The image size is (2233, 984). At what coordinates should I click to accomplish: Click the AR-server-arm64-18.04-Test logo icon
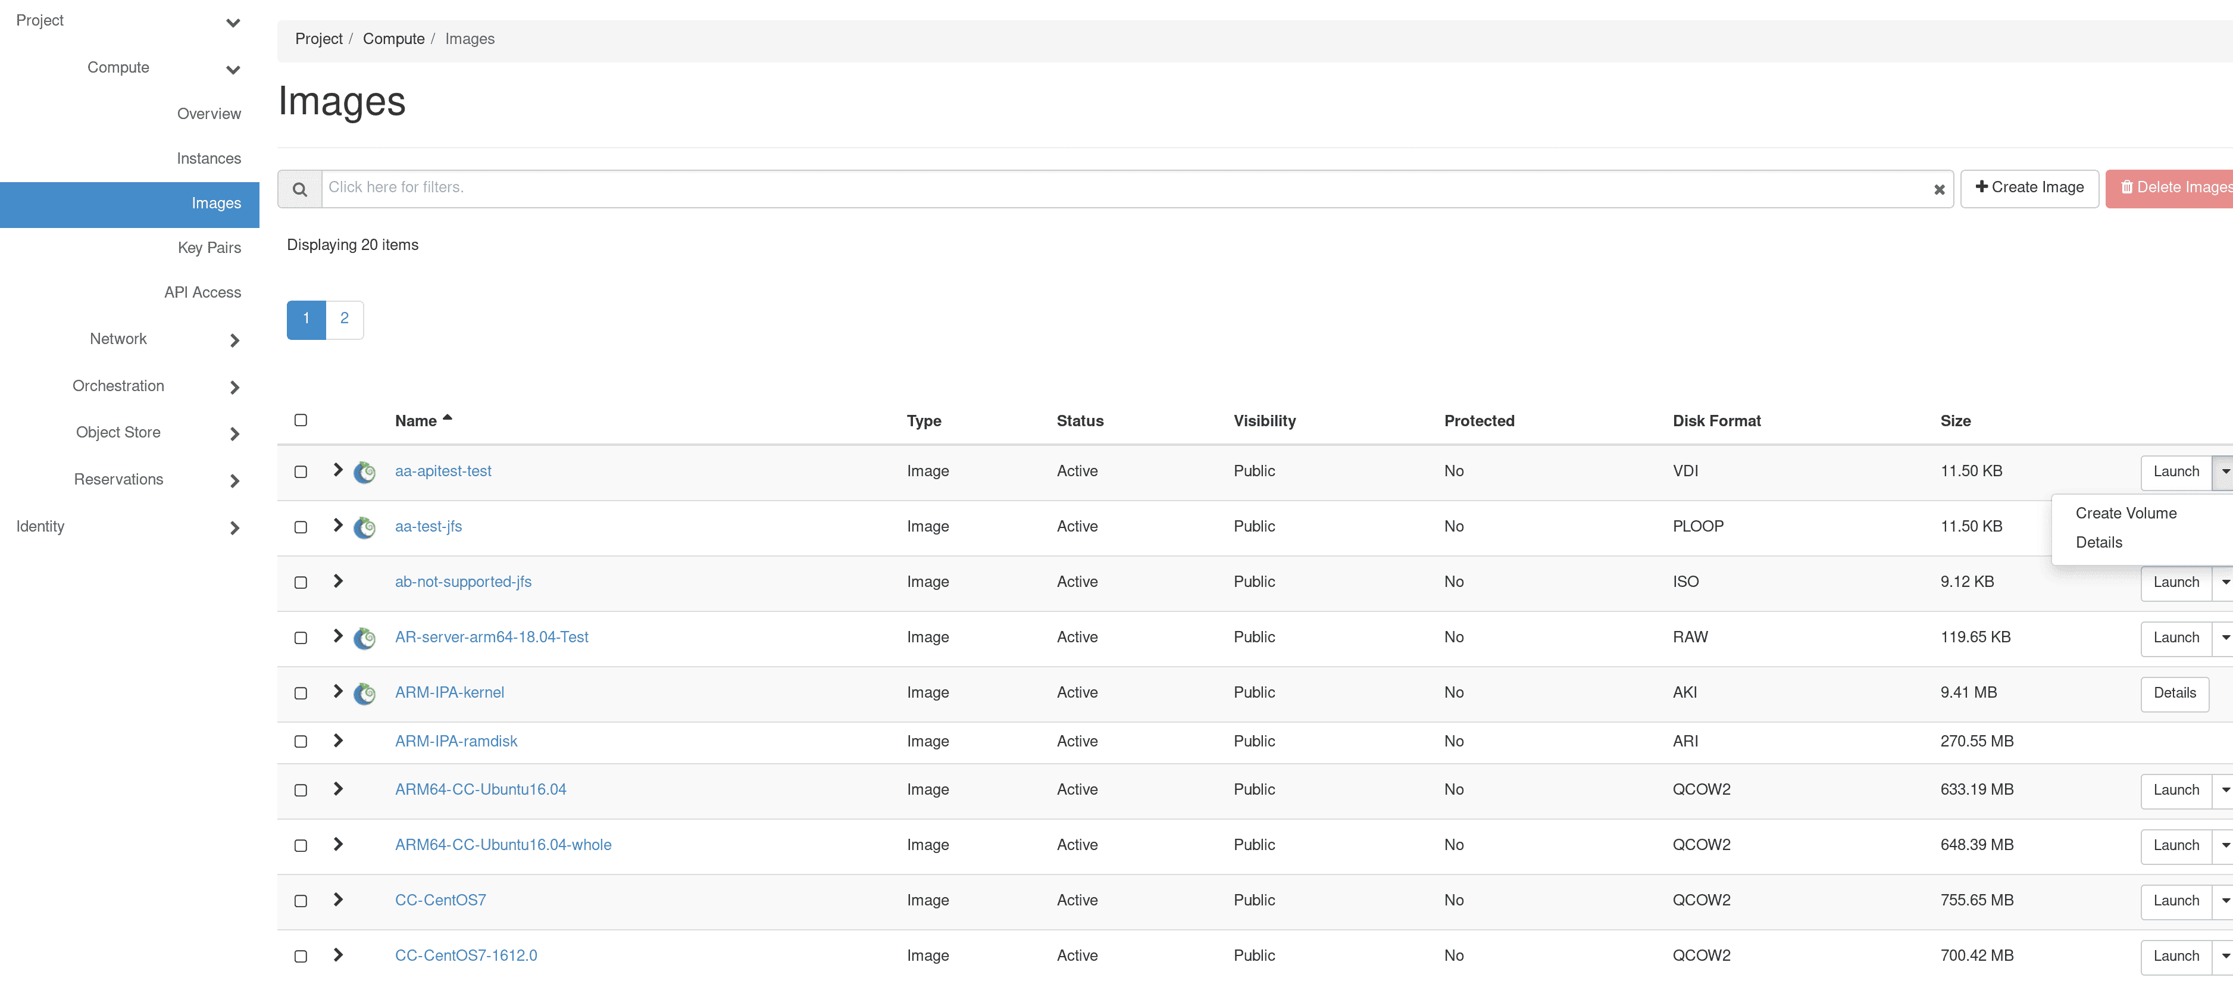click(365, 638)
